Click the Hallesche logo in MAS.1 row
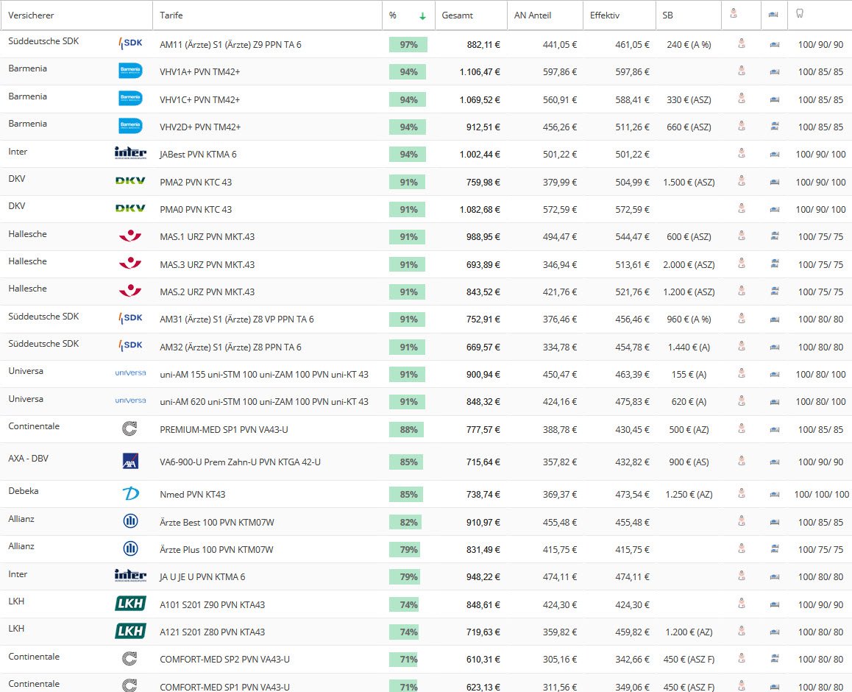852x692 pixels. (x=130, y=237)
